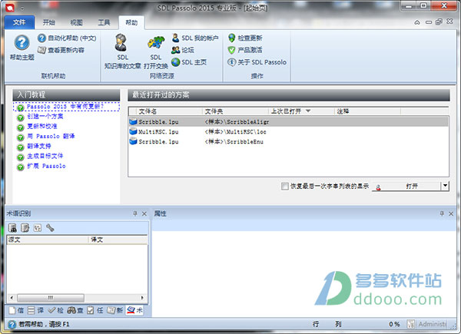Switch to the 工具 ribbon tab
Image resolution: width=461 pixels, height=334 pixels.
click(x=104, y=22)
